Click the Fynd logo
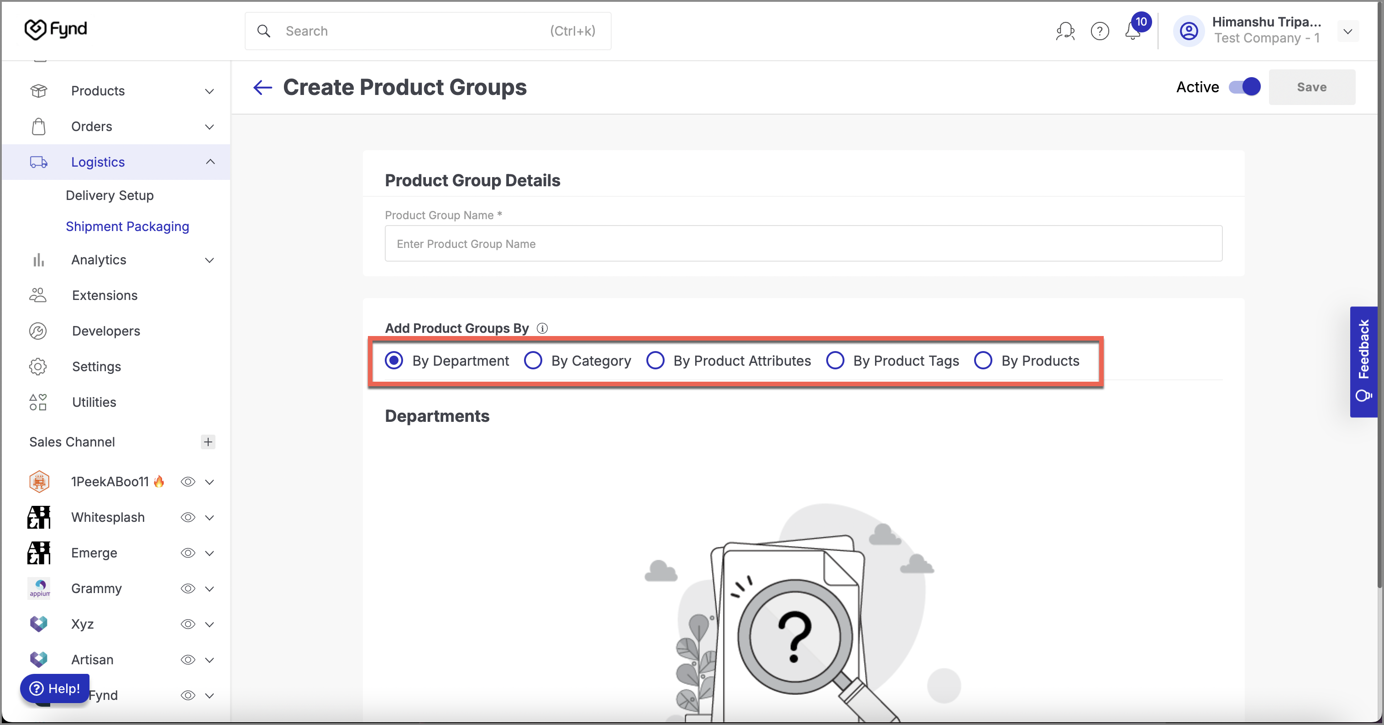The height and width of the screenshot is (725, 1384). pyautogui.click(x=56, y=30)
